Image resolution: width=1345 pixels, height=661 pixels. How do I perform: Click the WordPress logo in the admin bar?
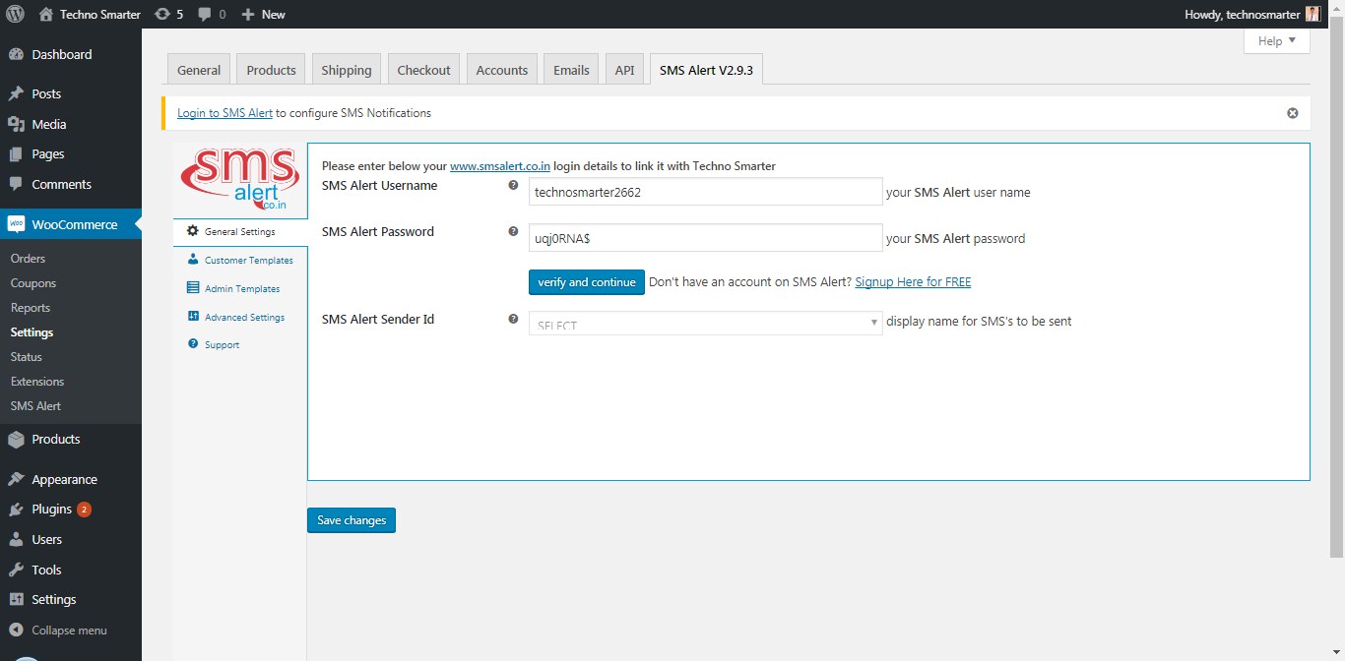pos(15,14)
